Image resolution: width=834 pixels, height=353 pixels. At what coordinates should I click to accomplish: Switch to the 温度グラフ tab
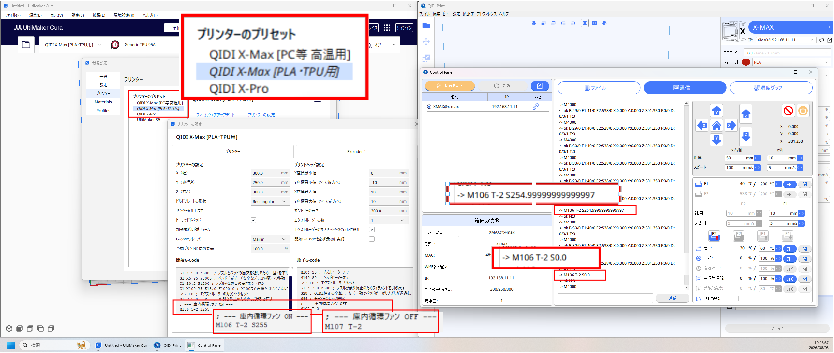click(771, 88)
